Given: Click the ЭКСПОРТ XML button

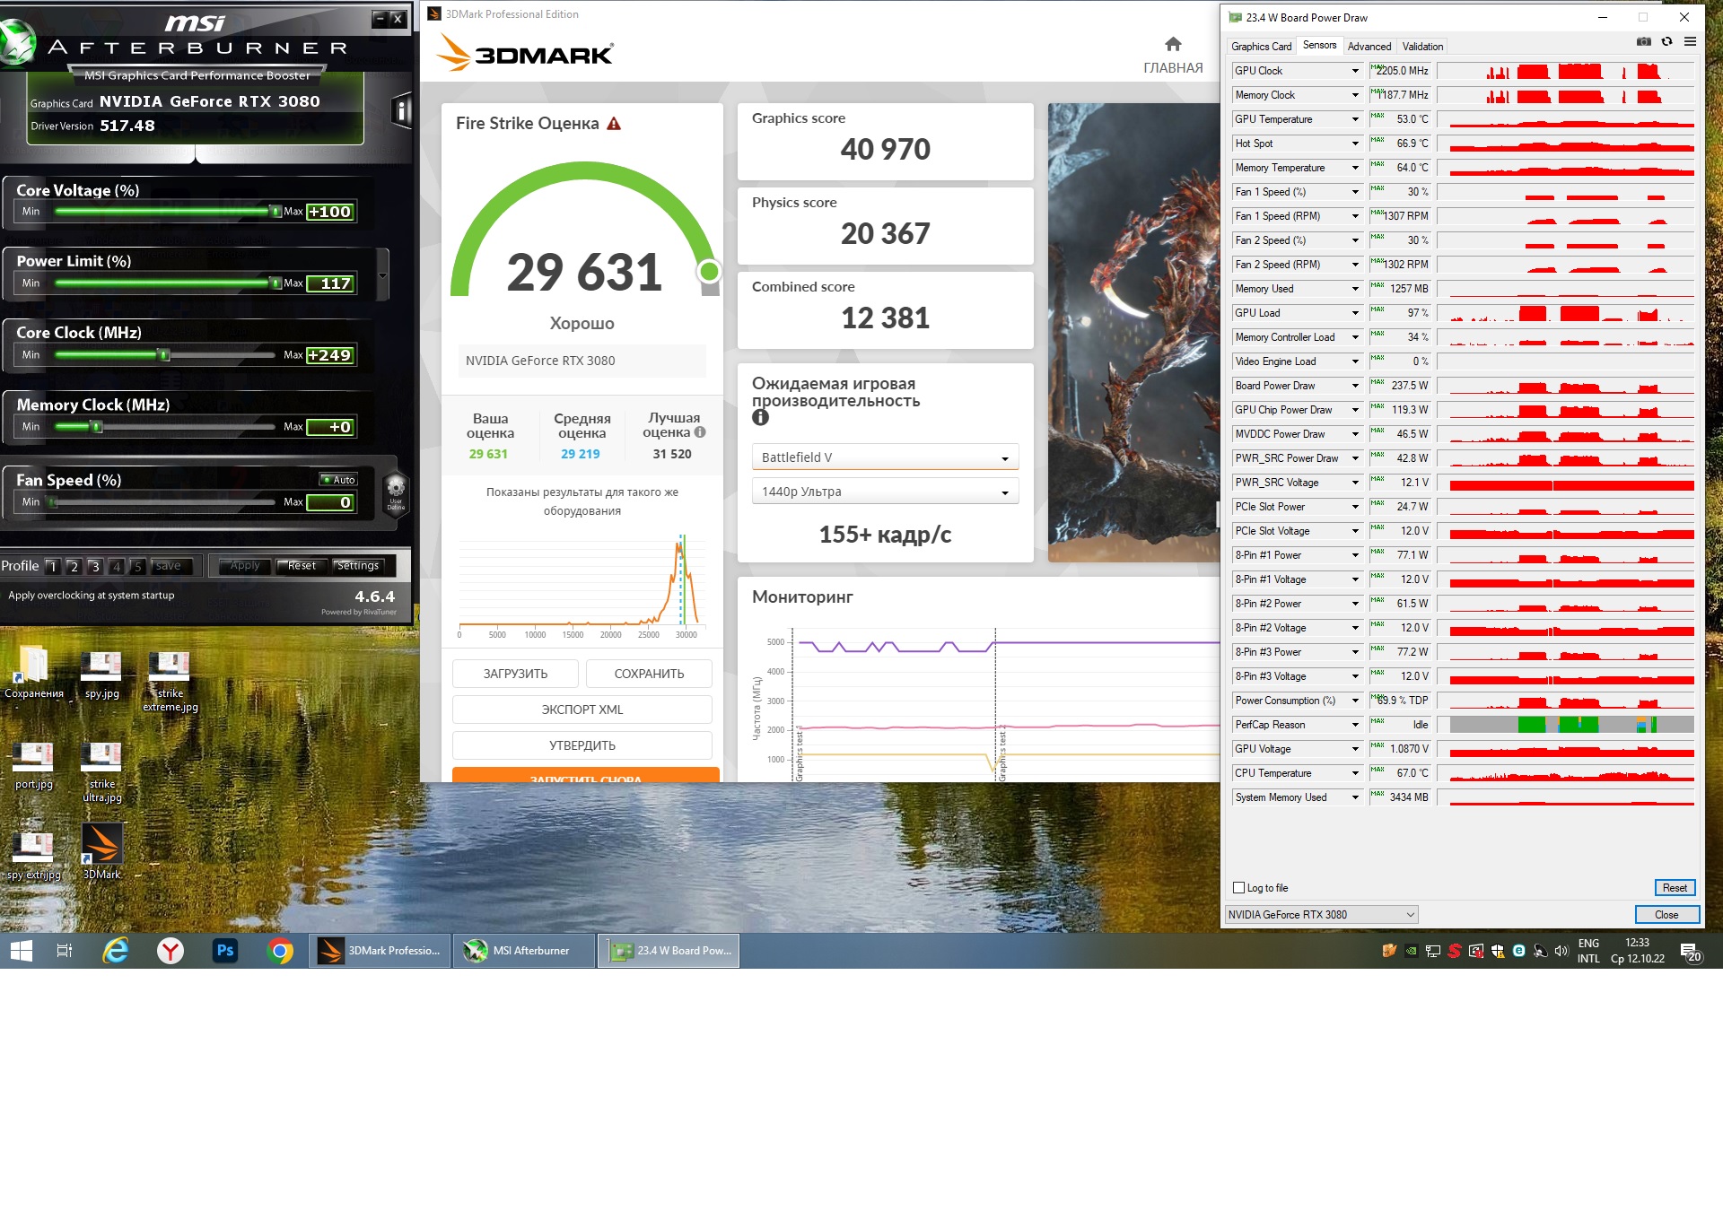Looking at the screenshot, I should point(582,710).
